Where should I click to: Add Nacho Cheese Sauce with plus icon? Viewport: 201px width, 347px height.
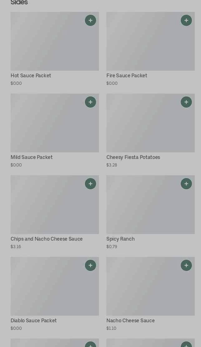[x=186, y=265]
